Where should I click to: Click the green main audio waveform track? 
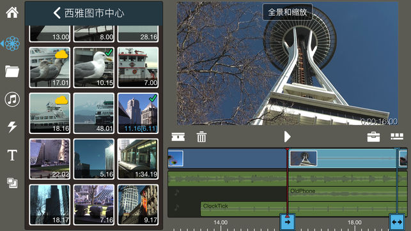(287, 179)
